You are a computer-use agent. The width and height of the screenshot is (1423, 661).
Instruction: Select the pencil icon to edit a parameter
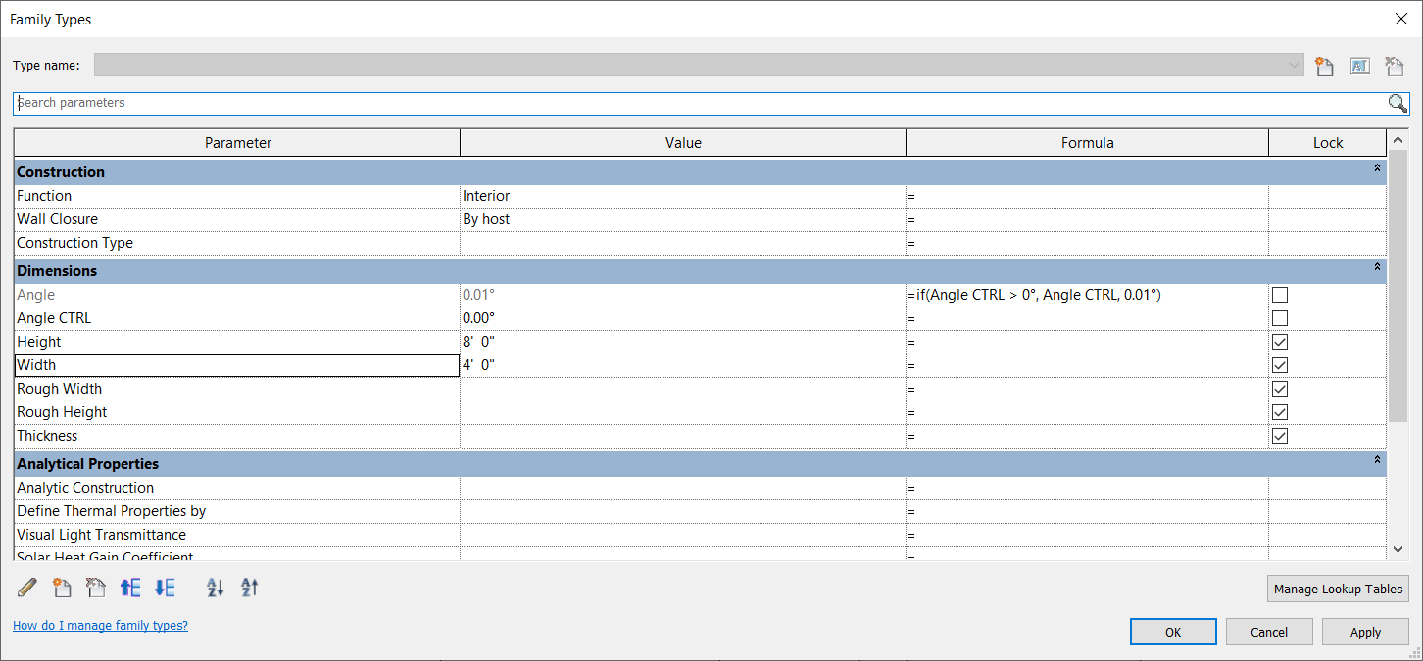click(26, 588)
